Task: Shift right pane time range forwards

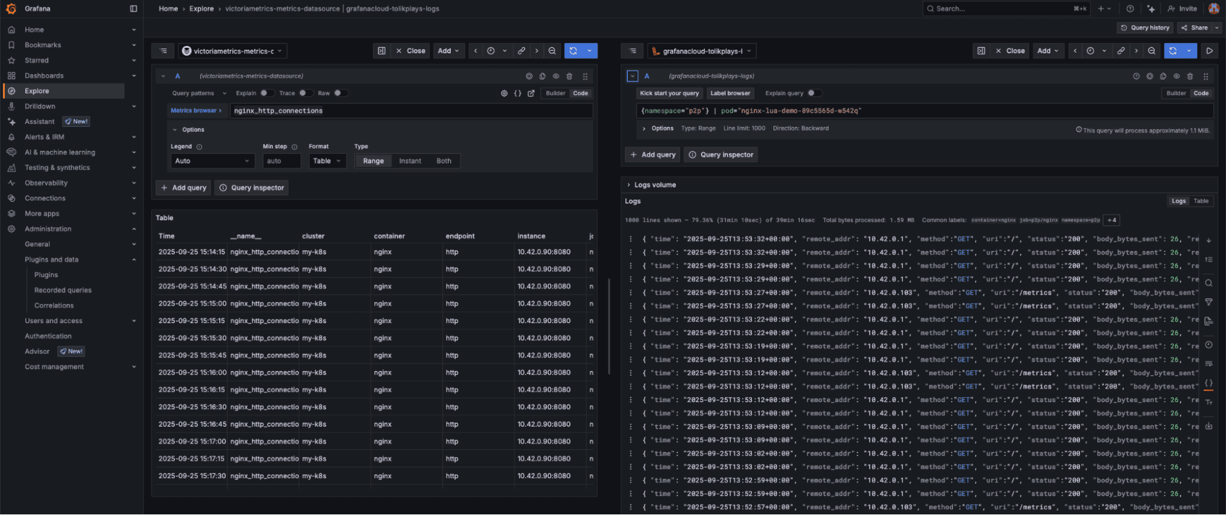Action: [1136, 51]
